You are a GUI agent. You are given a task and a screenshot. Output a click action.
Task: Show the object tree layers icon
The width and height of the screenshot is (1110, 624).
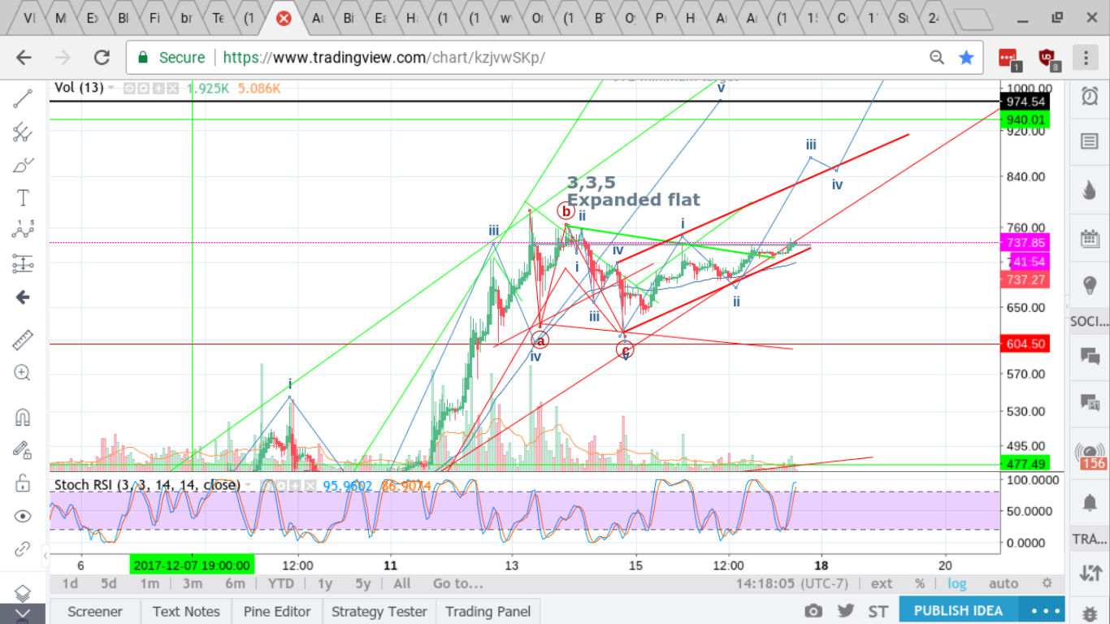pos(23,592)
